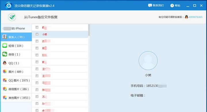The image size is (207, 112).
Task: Click 从iTunes备份文件恢复 heading
Action: click(x=41, y=17)
